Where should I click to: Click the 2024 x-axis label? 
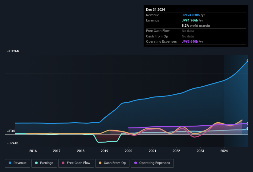(x=224, y=151)
